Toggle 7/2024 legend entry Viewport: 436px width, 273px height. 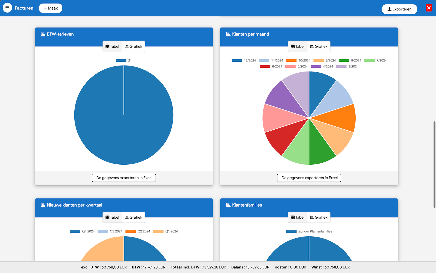click(376, 60)
